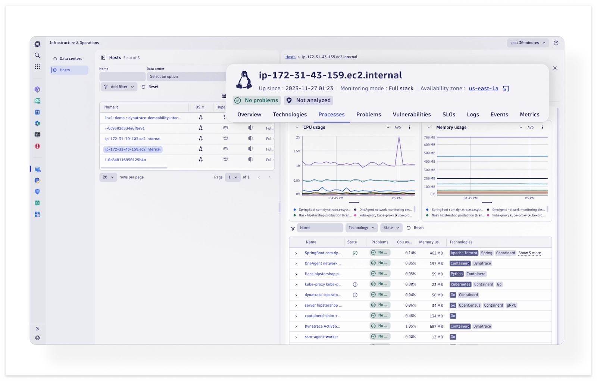Image resolution: width=597 pixels, height=381 pixels.
Task: Switch to the Problems tab
Action: (x=369, y=115)
